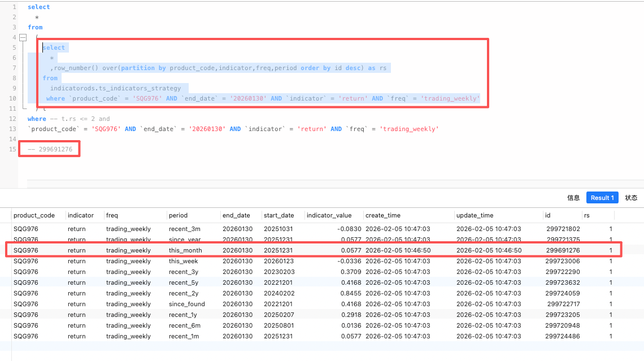The height and width of the screenshot is (361, 644).
Task: Open the Result 1 tab
Action: click(x=602, y=198)
